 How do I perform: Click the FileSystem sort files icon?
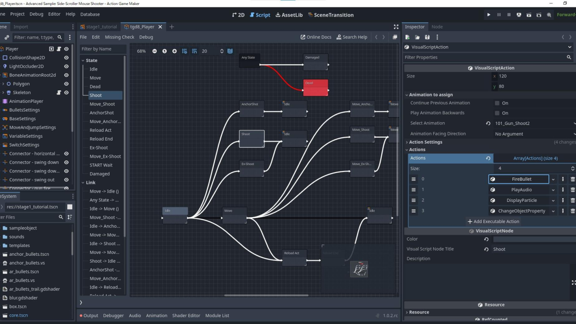(70, 217)
